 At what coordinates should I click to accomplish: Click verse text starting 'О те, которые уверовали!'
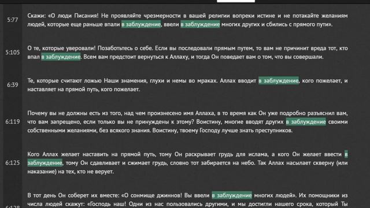coord(187,53)
